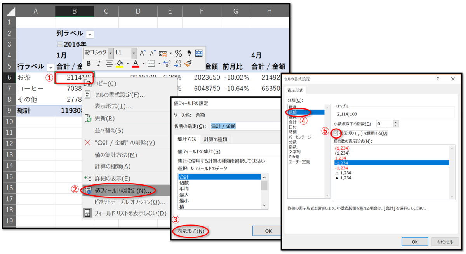Click 表示形式(N) button in value field dialog
This screenshot has height=254, width=466.
191,231
